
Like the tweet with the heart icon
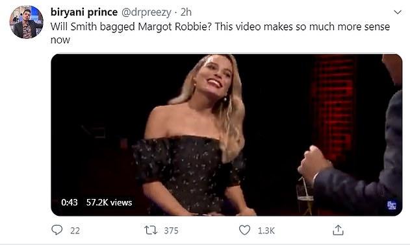pos(244,230)
